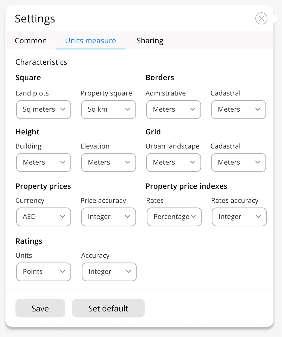Change the Currency AED dropdown
This screenshot has width=282, height=337.
(44, 217)
